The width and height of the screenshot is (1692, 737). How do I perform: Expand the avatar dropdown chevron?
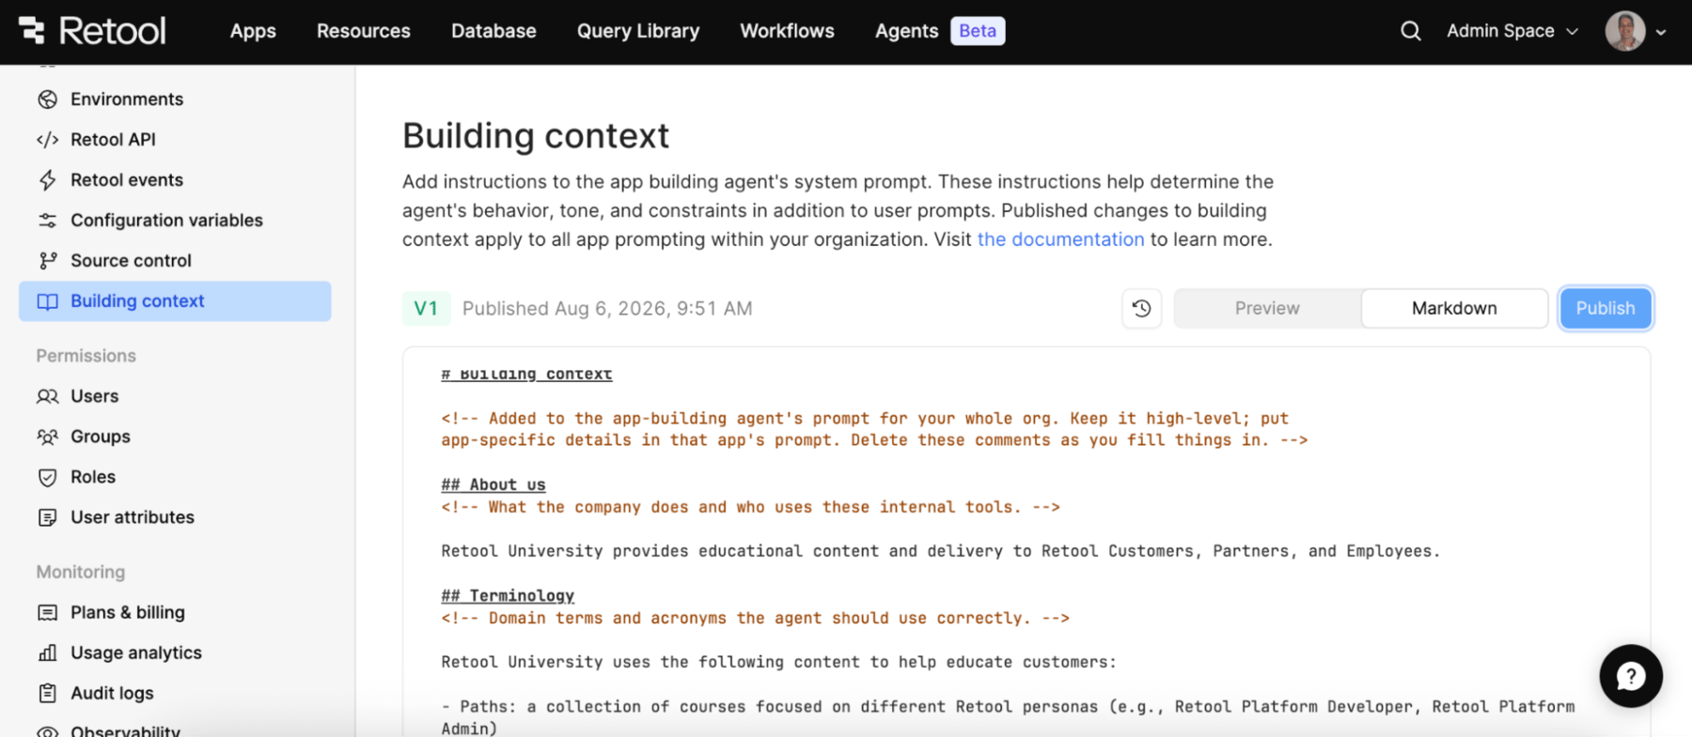pyautogui.click(x=1661, y=32)
